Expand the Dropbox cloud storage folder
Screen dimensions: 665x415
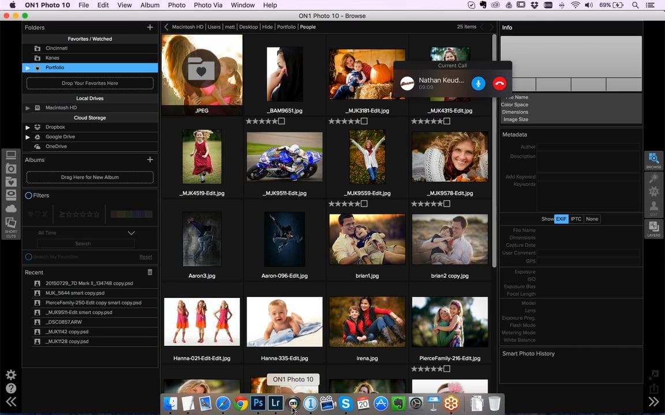[x=27, y=127]
